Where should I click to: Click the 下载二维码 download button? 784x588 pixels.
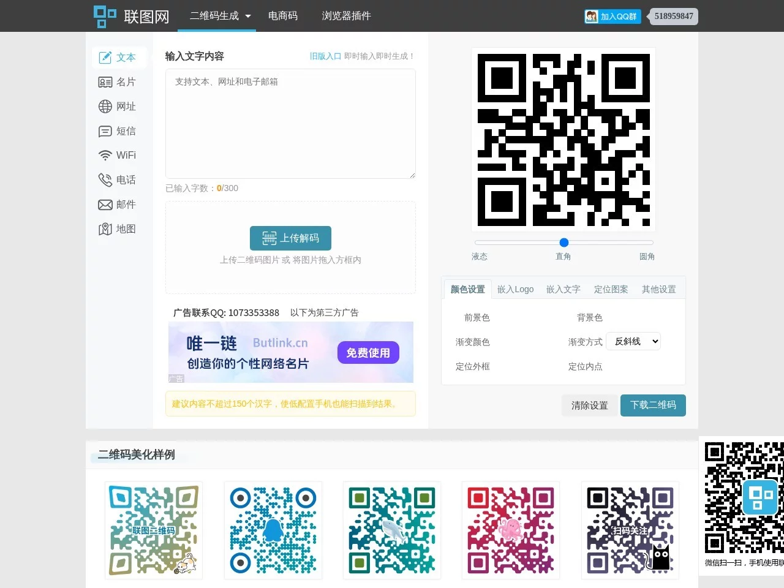tap(653, 405)
